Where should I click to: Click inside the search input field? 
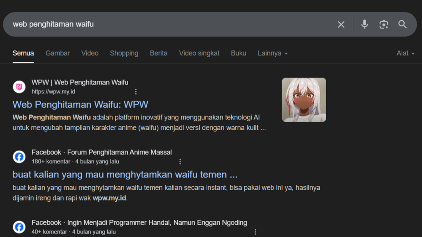(x=154, y=24)
